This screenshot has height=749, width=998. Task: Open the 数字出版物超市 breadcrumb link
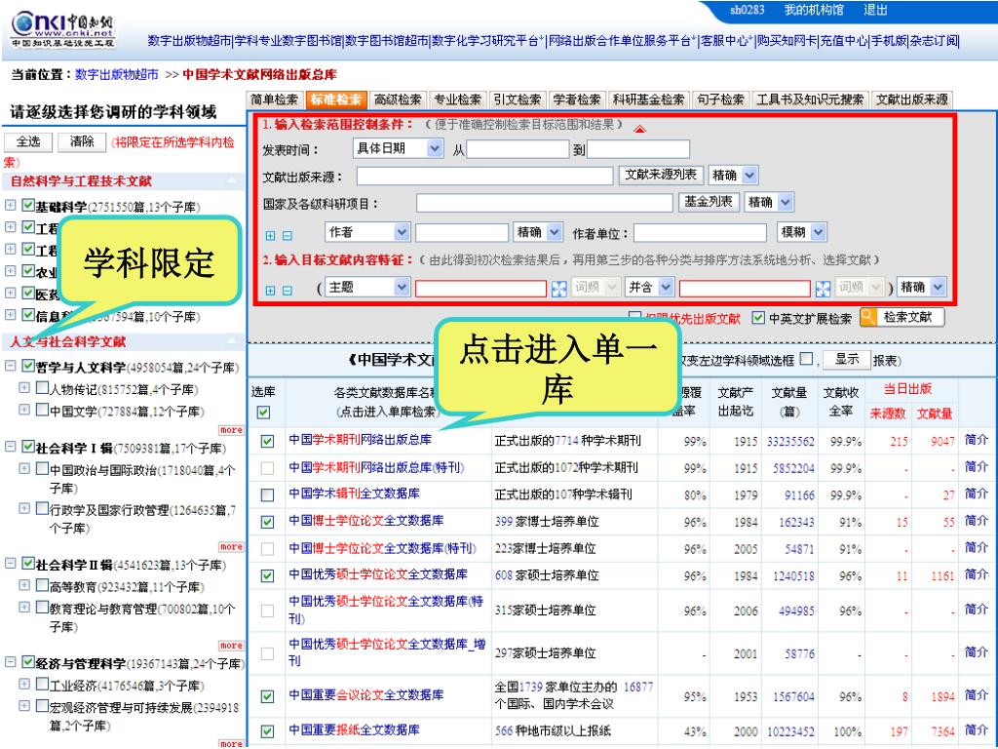(x=117, y=74)
